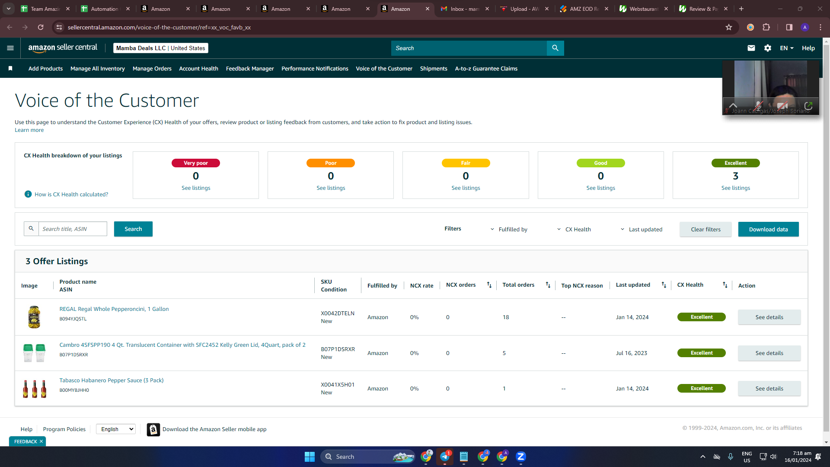Open Program Policies footer link
This screenshot has height=467, width=830.
tap(64, 429)
